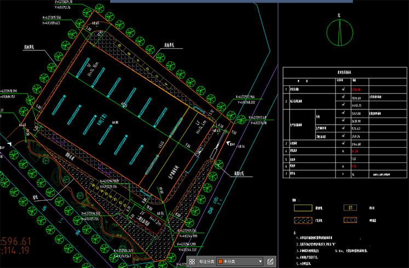Viewport: 409px width, 268px height.
Task: Select the yellow '01' legend box
Action: pyautogui.click(x=350, y=208)
